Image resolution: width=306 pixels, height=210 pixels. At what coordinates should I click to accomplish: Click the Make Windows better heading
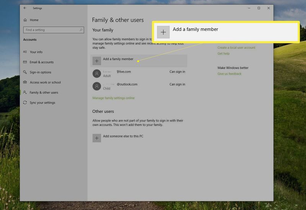(233, 68)
